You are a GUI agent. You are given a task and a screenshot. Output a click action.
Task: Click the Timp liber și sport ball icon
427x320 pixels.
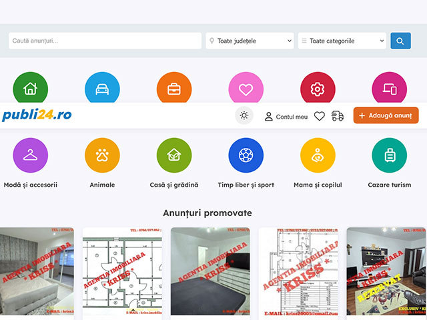pyautogui.click(x=246, y=155)
